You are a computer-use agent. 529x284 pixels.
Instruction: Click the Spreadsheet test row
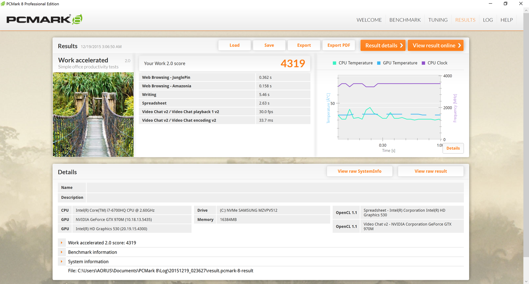[225, 103]
